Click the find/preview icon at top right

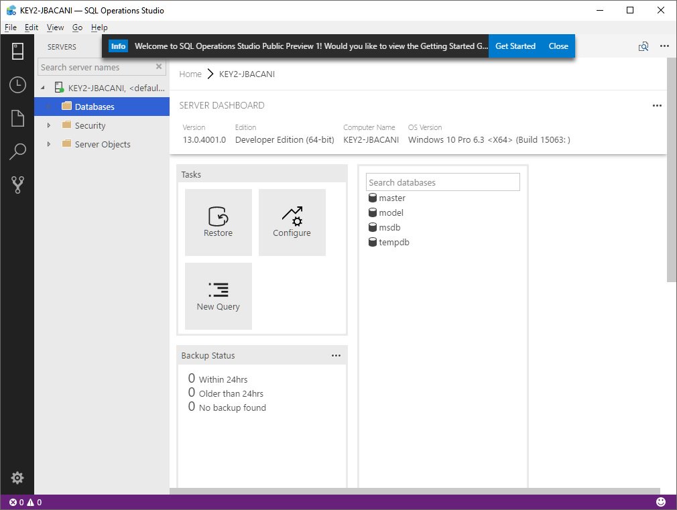click(x=643, y=46)
